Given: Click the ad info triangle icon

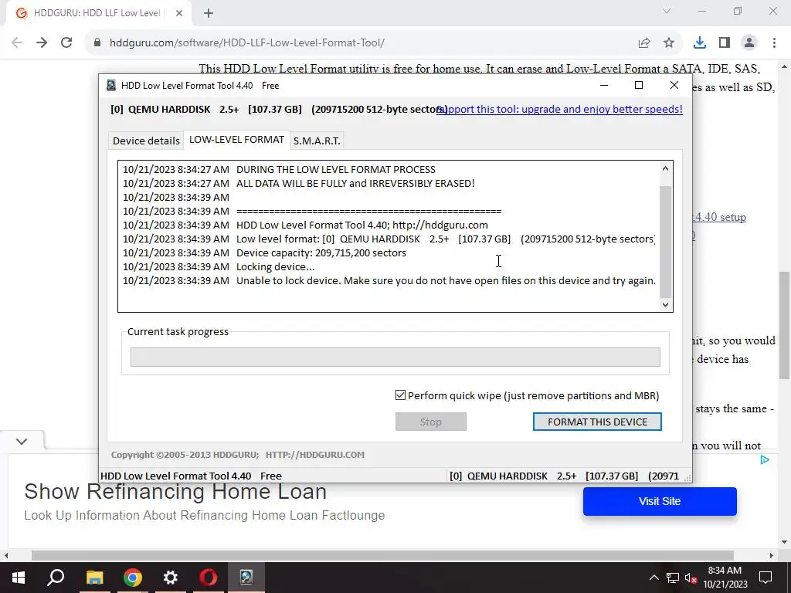Looking at the screenshot, I should [x=765, y=459].
